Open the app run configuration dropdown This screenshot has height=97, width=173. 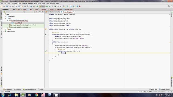pos(42,6)
